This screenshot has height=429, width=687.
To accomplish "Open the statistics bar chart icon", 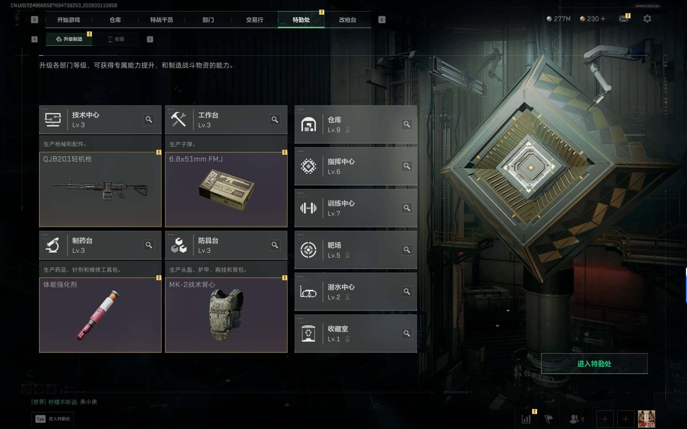I will click(526, 419).
